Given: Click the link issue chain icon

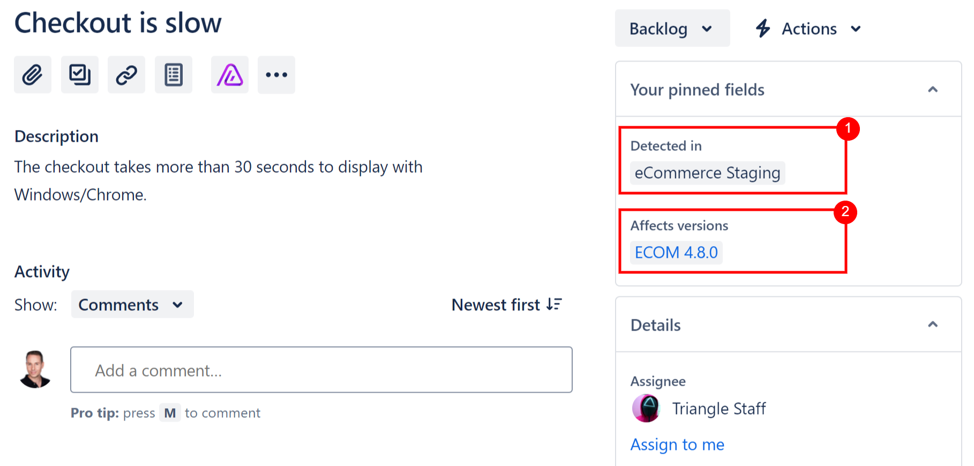Looking at the screenshot, I should [x=126, y=75].
